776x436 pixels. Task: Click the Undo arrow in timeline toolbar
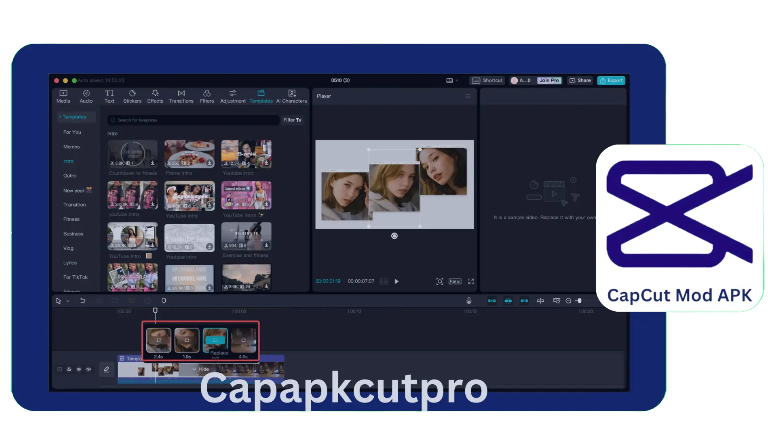83,301
